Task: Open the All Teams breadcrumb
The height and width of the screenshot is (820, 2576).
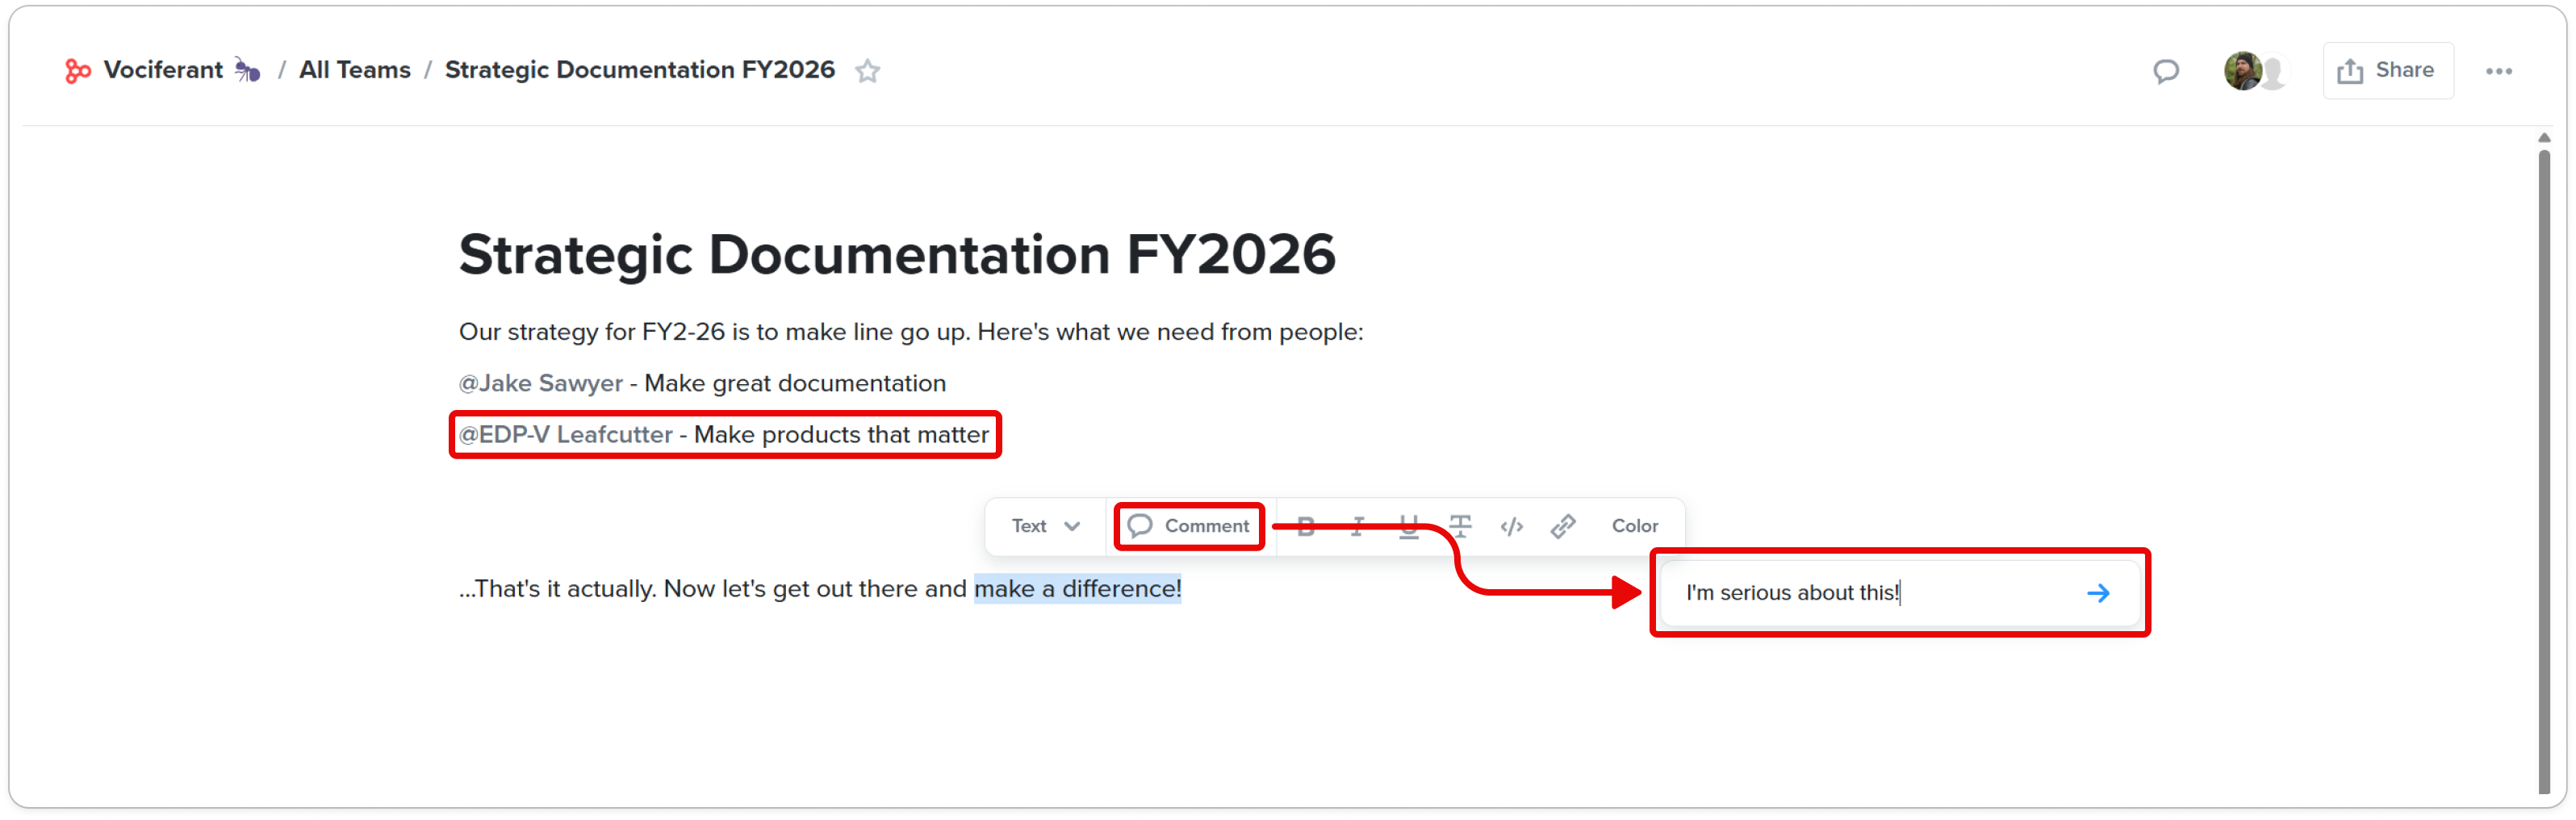Action: pos(354,70)
